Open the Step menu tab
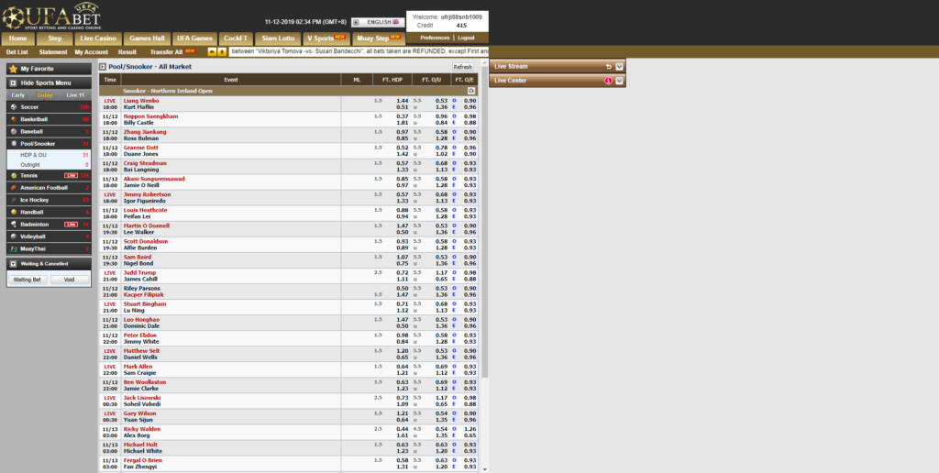 (54, 38)
